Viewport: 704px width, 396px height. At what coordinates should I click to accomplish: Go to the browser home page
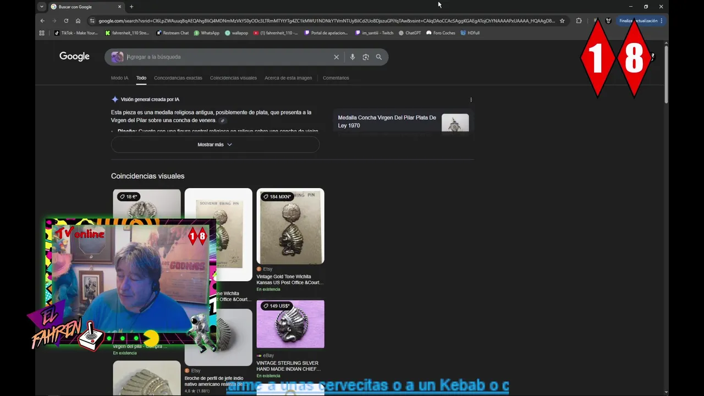tap(78, 21)
